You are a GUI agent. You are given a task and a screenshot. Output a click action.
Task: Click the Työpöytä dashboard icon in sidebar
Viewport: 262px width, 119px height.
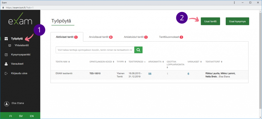click(x=6, y=39)
